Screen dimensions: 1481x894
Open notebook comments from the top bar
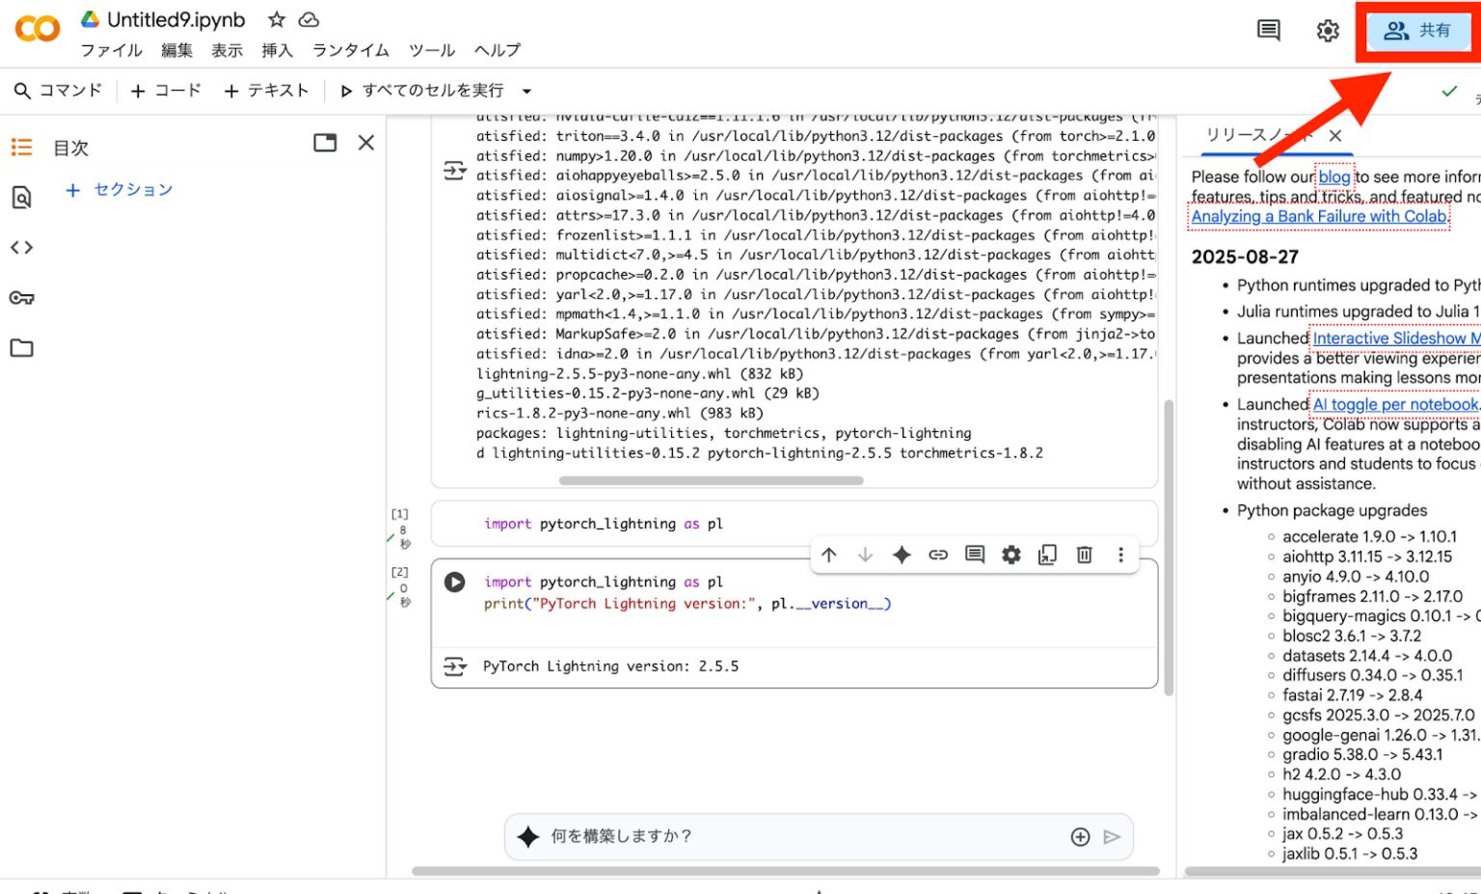pyautogui.click(x=1268, y=30)
